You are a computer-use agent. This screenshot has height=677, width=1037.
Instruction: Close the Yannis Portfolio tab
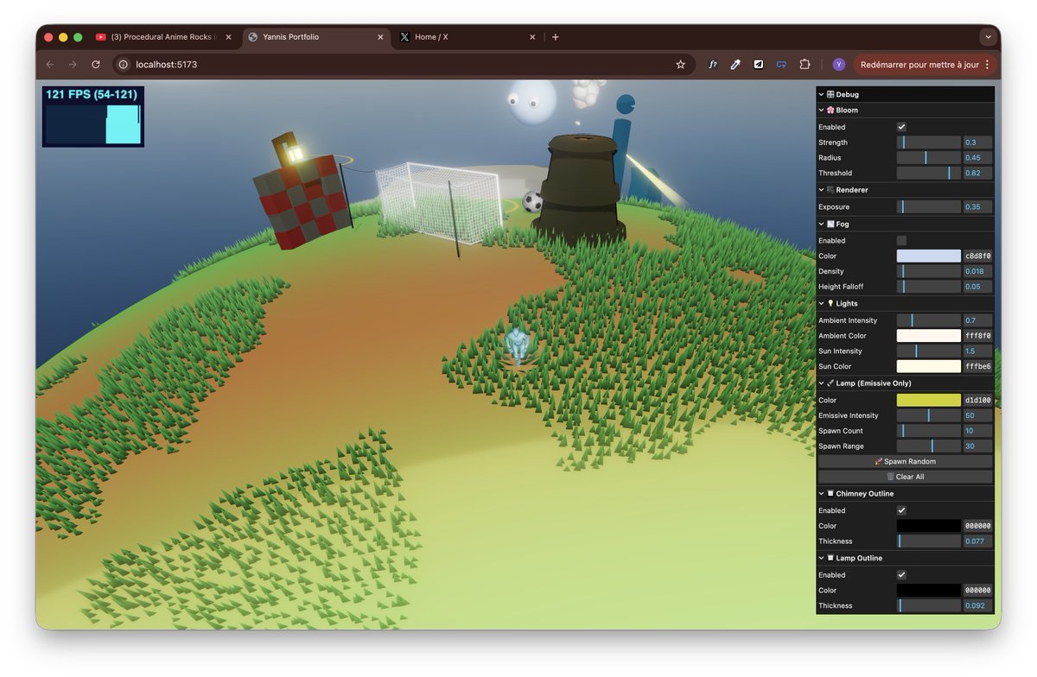click(x=380, y=37)
